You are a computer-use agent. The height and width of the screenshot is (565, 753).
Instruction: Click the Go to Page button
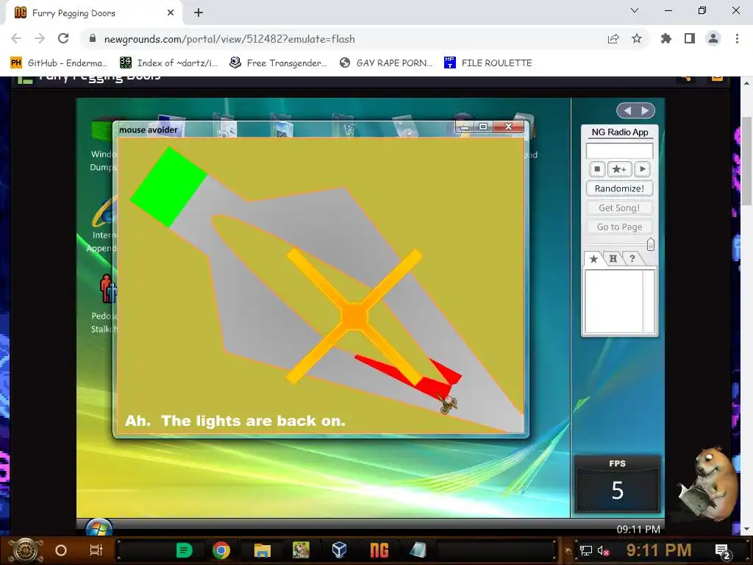click(x=619, y=227)
